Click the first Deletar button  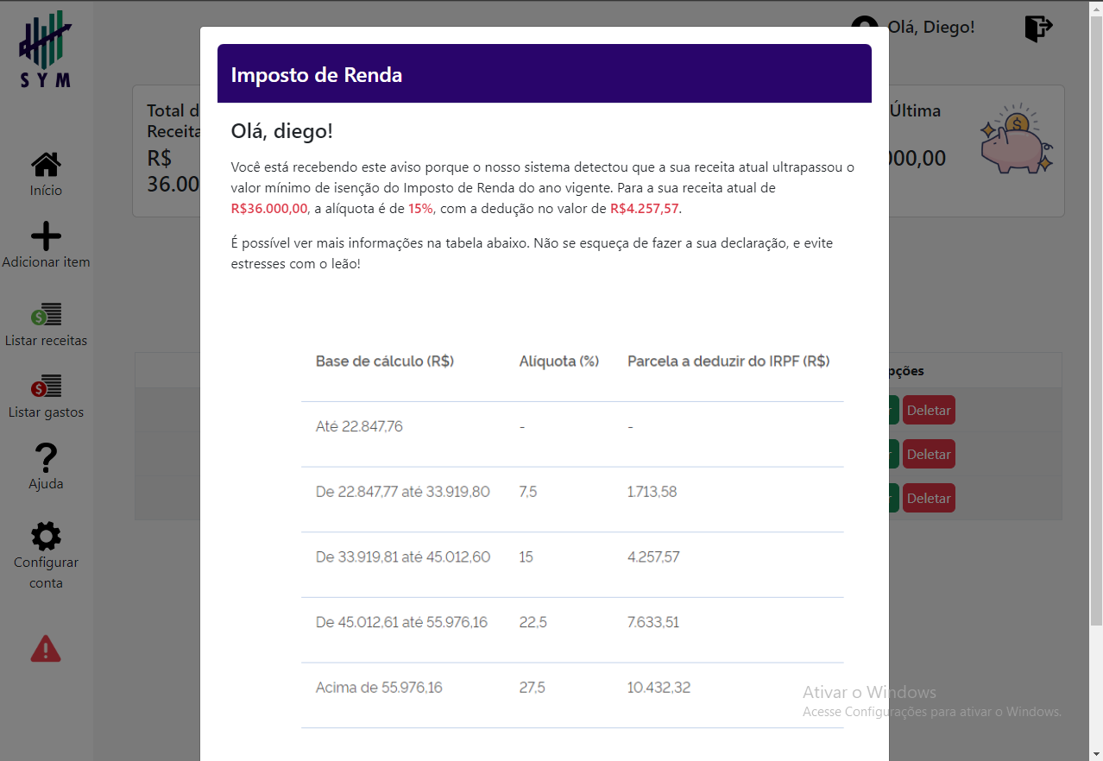(x=929, y=410)
